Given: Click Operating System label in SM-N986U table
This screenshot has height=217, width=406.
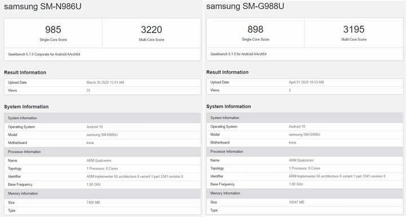Looking at the screenshot, I should click(21, 127).
